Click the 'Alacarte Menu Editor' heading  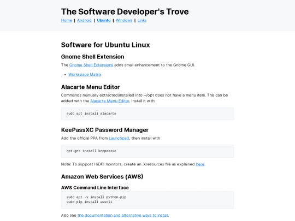[x=90, y=87]
